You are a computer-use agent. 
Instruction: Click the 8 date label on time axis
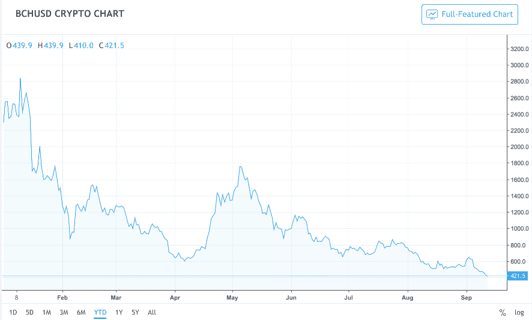(x=16, y=298)
